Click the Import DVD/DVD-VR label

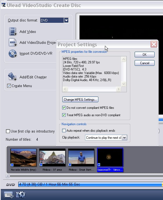point(36,53)
